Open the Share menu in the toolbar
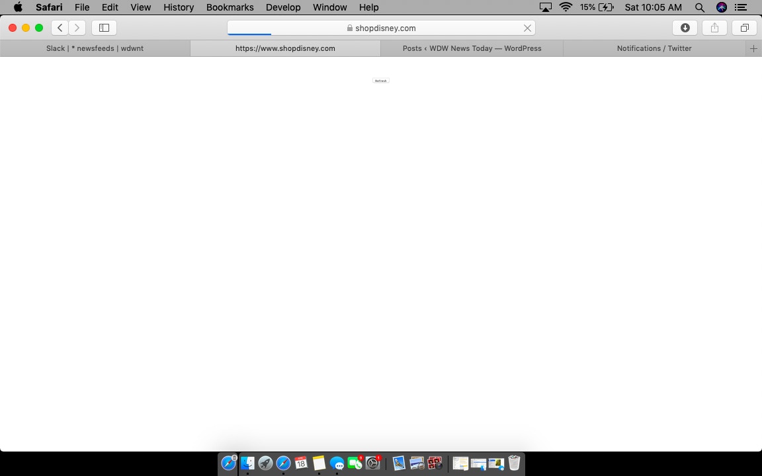This screenshot has width=762, height=476. click(x=714, y=28)
